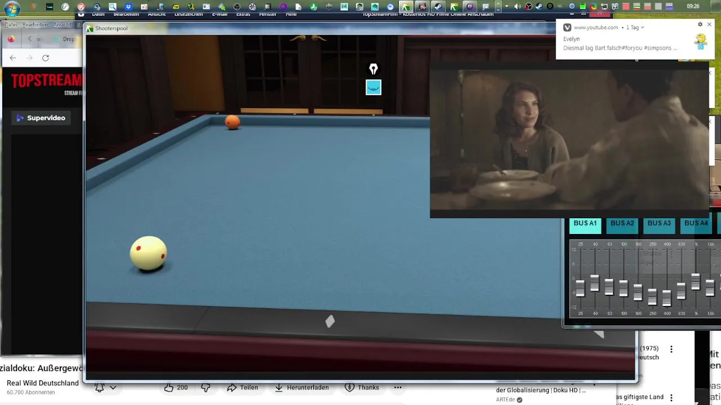721x405 pixels.
Task: Click the Shooterspool window title icon
Action: (x=90, y=28)
